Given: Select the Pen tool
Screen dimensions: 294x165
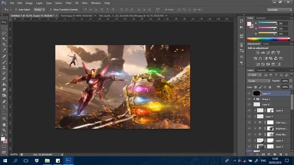Looking at the screenshot, I should click(4, 102).
